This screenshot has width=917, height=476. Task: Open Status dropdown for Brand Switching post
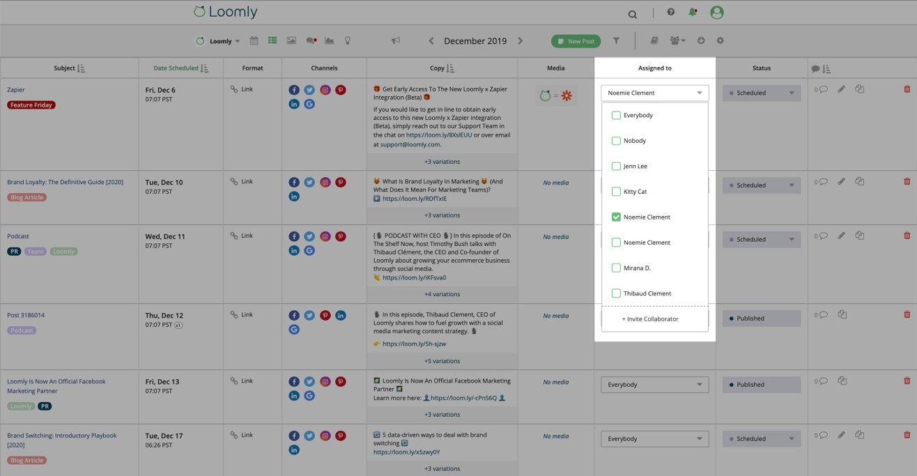[x=762, y=439]
